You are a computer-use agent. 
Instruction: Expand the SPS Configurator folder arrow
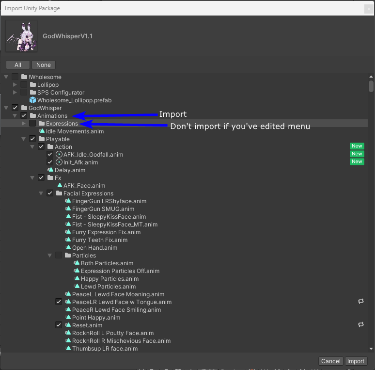coord(15,93)
